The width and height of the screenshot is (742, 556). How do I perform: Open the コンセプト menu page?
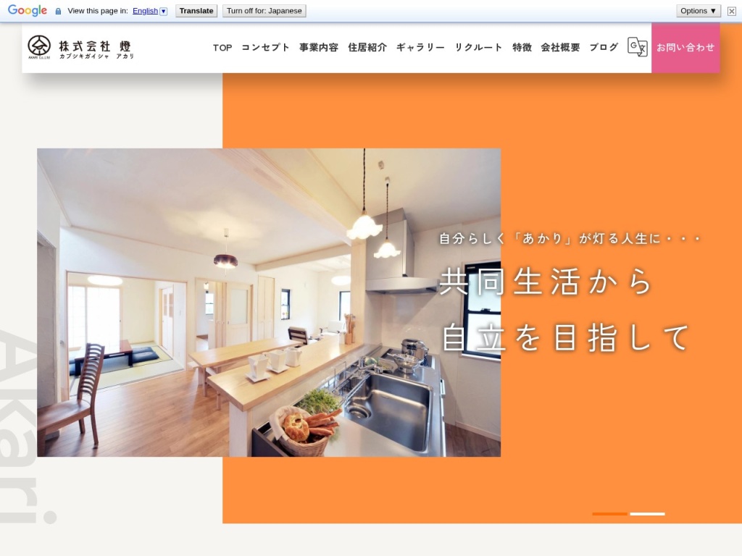265,48
